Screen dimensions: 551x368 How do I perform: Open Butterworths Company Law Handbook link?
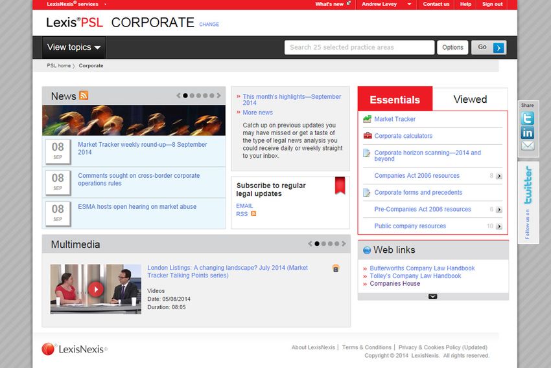(422, 268)
